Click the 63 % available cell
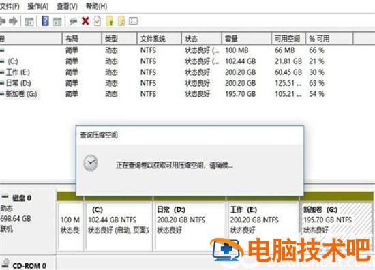Screen dimensions: 375x270 [x=316, y=83]
